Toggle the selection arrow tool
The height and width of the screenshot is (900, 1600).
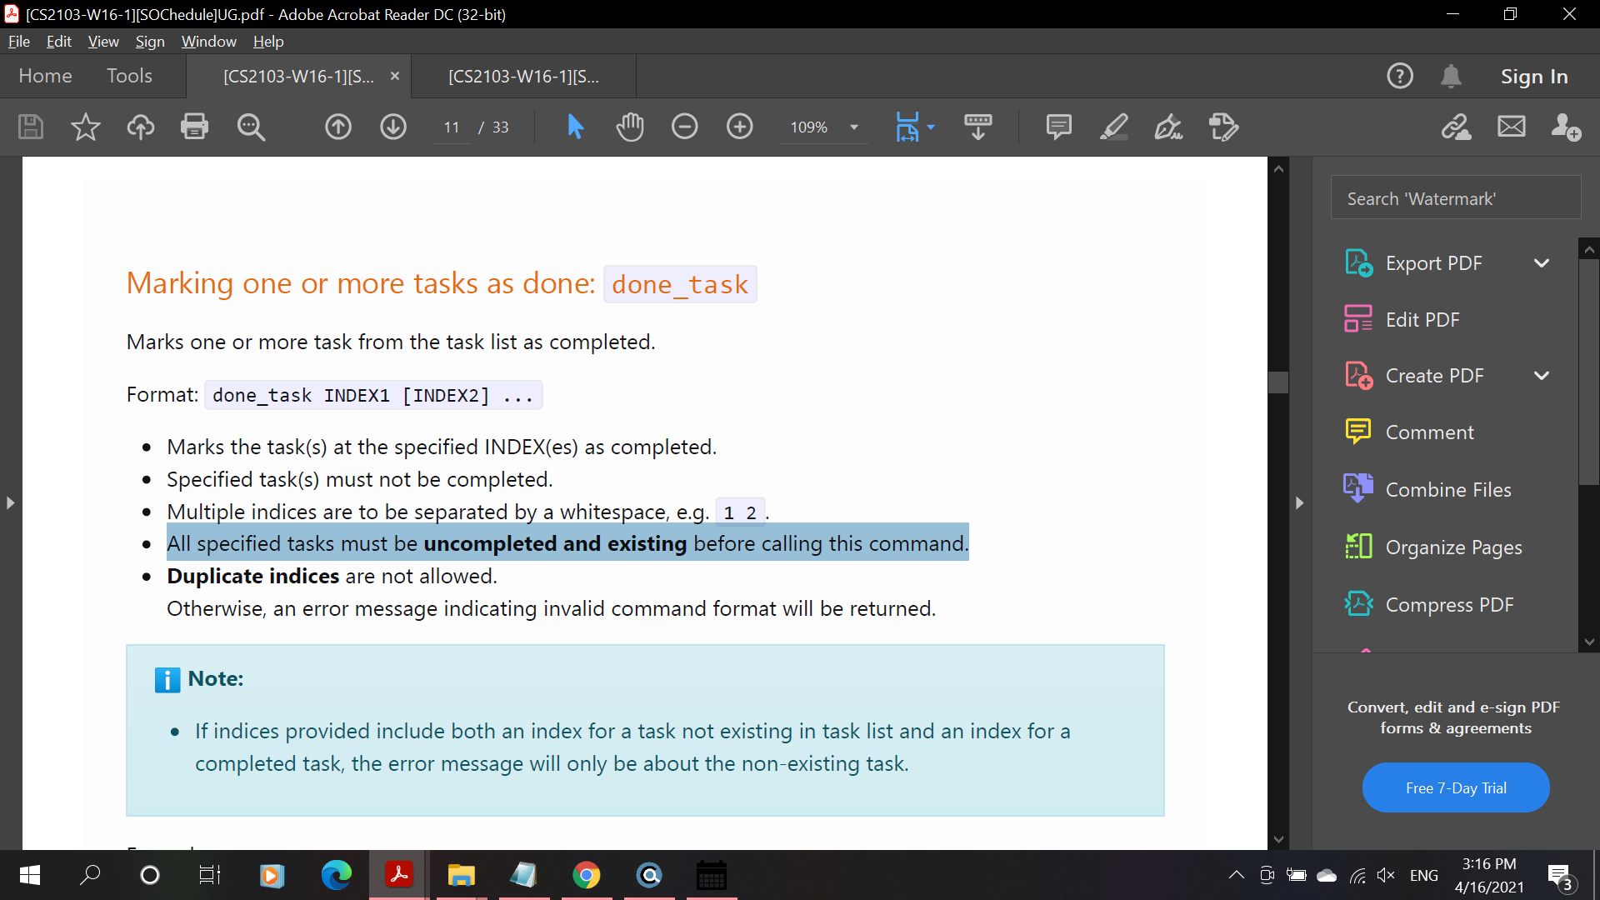[575, 127]
